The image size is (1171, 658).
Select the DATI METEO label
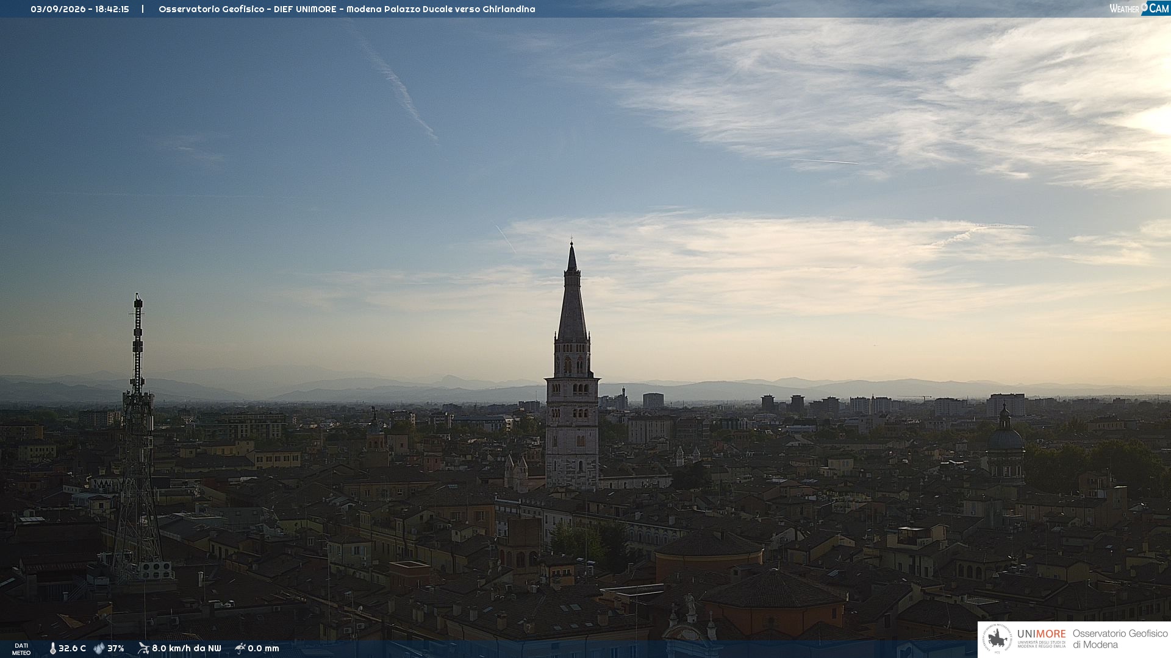[x=21, y=649]
